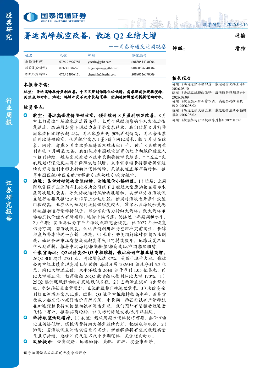Click the bullet icon beside 油运 paragraph
Viewport: 260px width, 368px height.
pyautogui.click(x=25, y=181)
